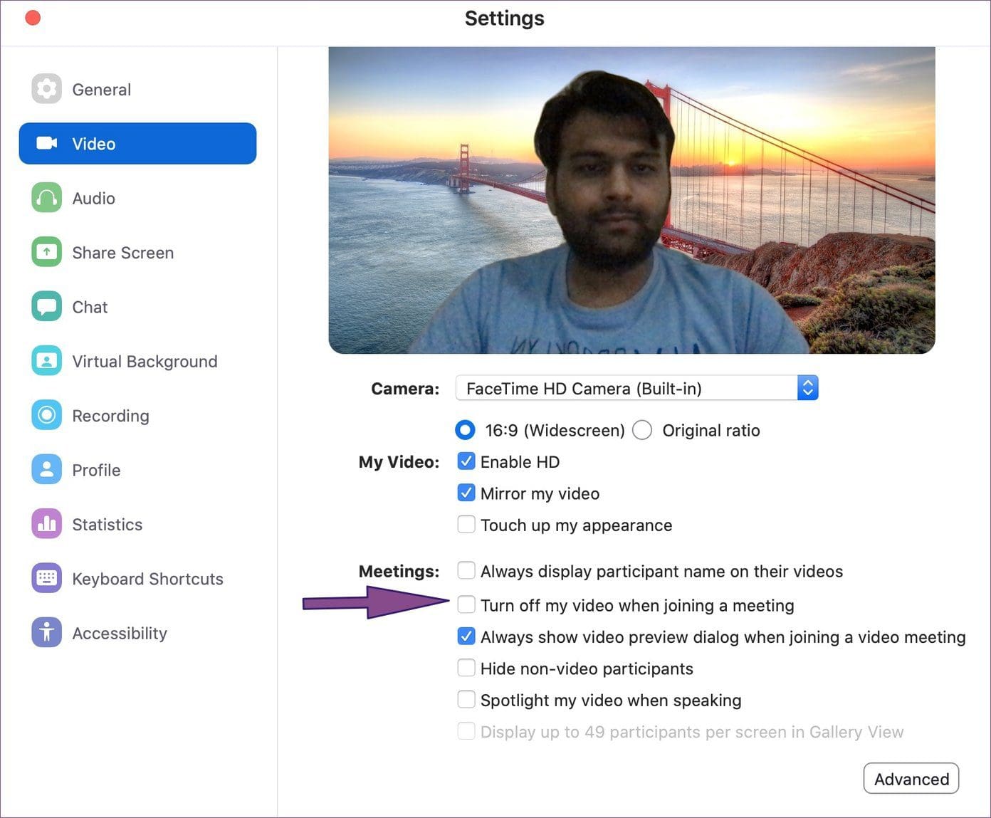Select Original ratio radio button

642,430
